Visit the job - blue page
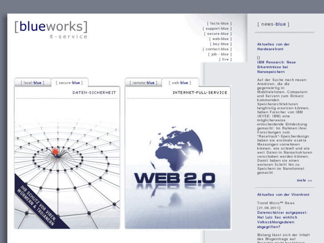The width and height of the screenshot is (324, 243). [x=220, y=54]
